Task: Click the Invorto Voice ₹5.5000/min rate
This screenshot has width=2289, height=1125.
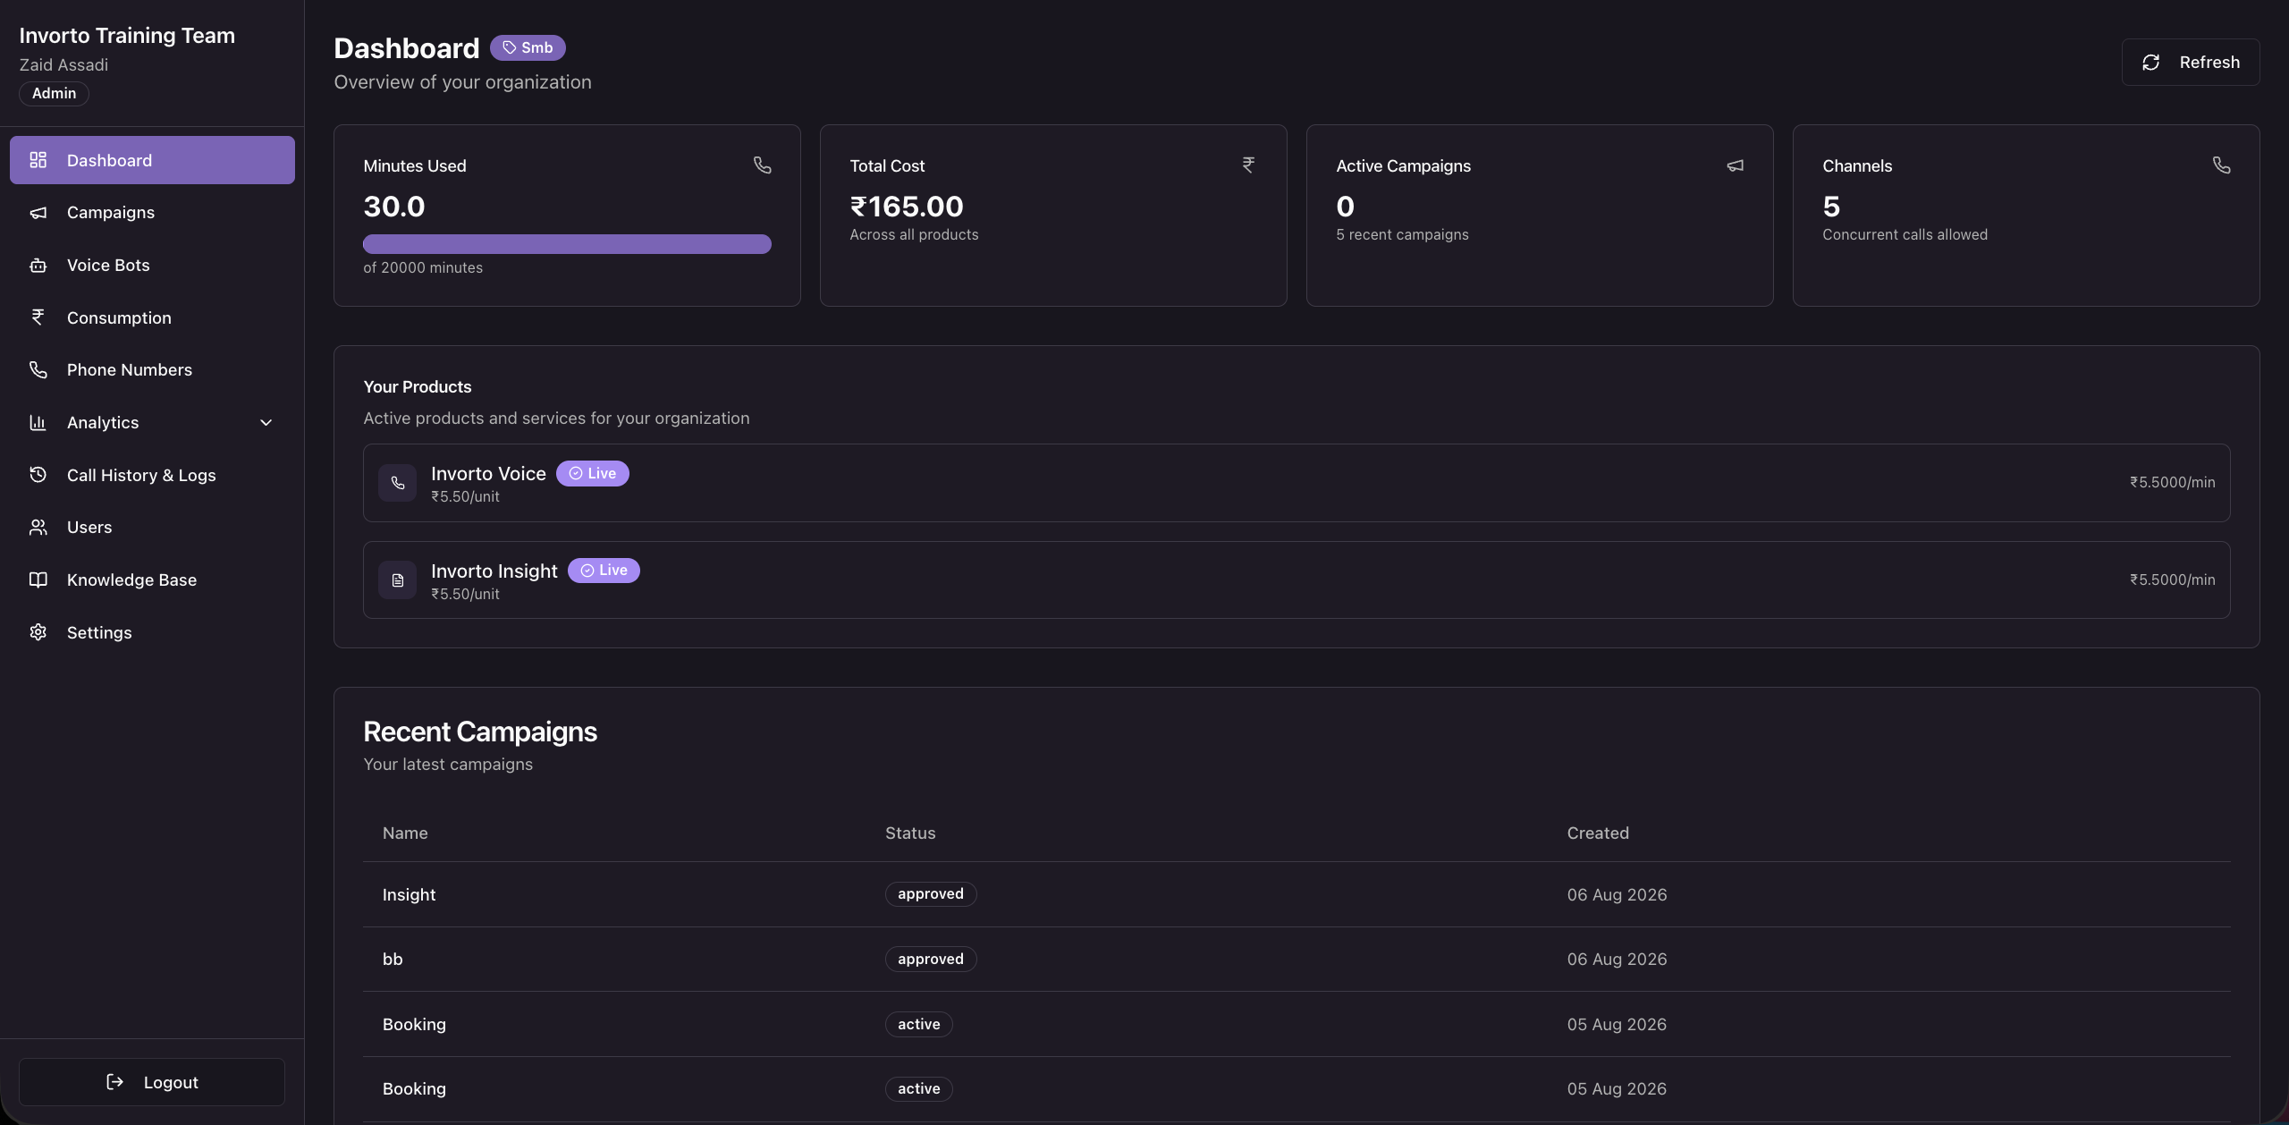Action: click(x=2173, y=483)
